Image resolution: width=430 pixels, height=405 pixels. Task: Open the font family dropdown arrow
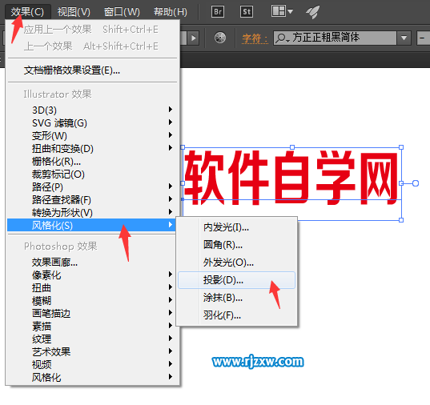tap(404, 38)
